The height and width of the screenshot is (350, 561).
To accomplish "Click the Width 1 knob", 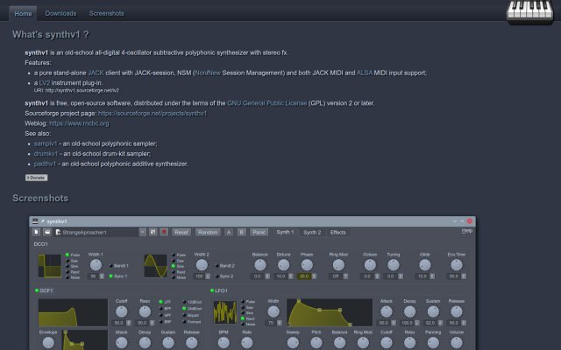I will (96, 265).
